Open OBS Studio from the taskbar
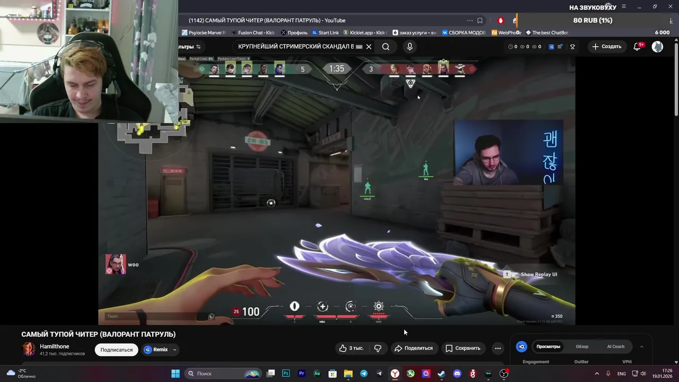 click(504, 374)
